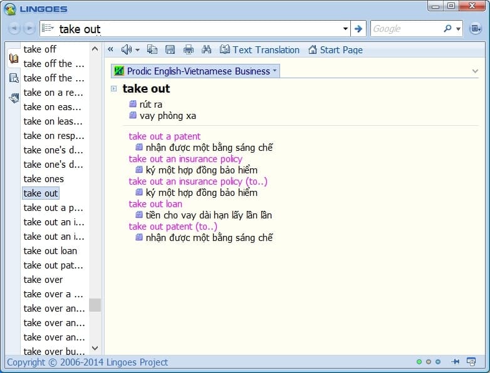
Task: Follow the 'take out an insurance policy' link
Action: pyautogui.click(x=185, y=159)
